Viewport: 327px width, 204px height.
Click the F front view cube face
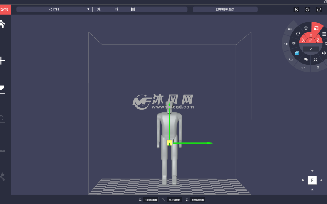tap(312, 180)
